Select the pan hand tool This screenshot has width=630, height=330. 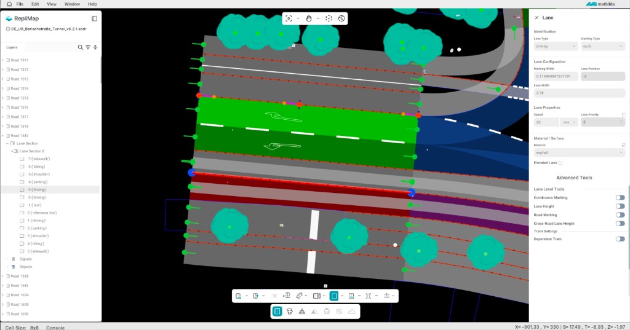coord(309,18)
